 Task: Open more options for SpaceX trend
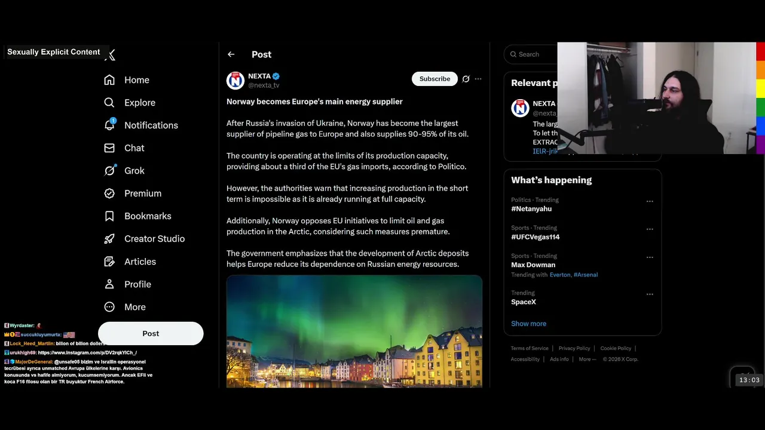(650, 294)
